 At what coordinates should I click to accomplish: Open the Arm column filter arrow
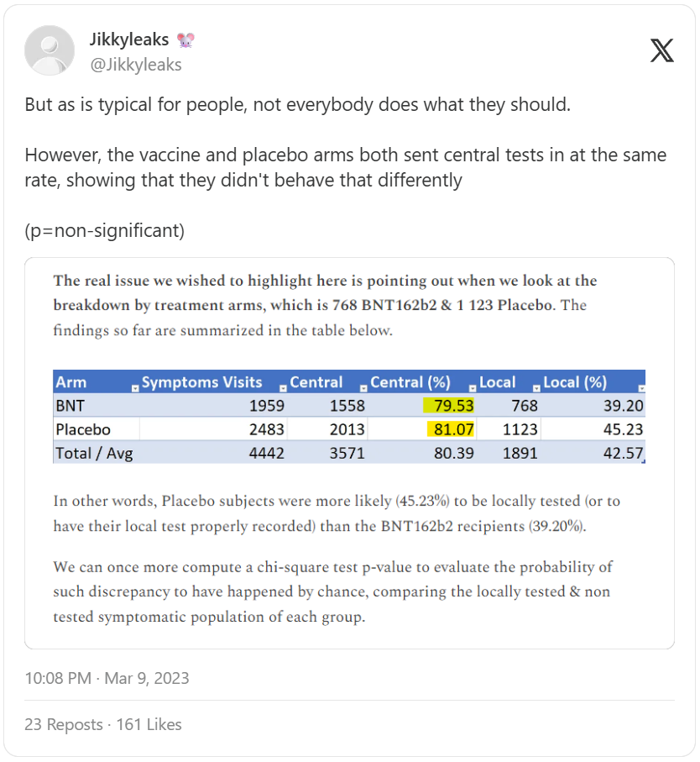pyautogui.click(x=135, y=388)
